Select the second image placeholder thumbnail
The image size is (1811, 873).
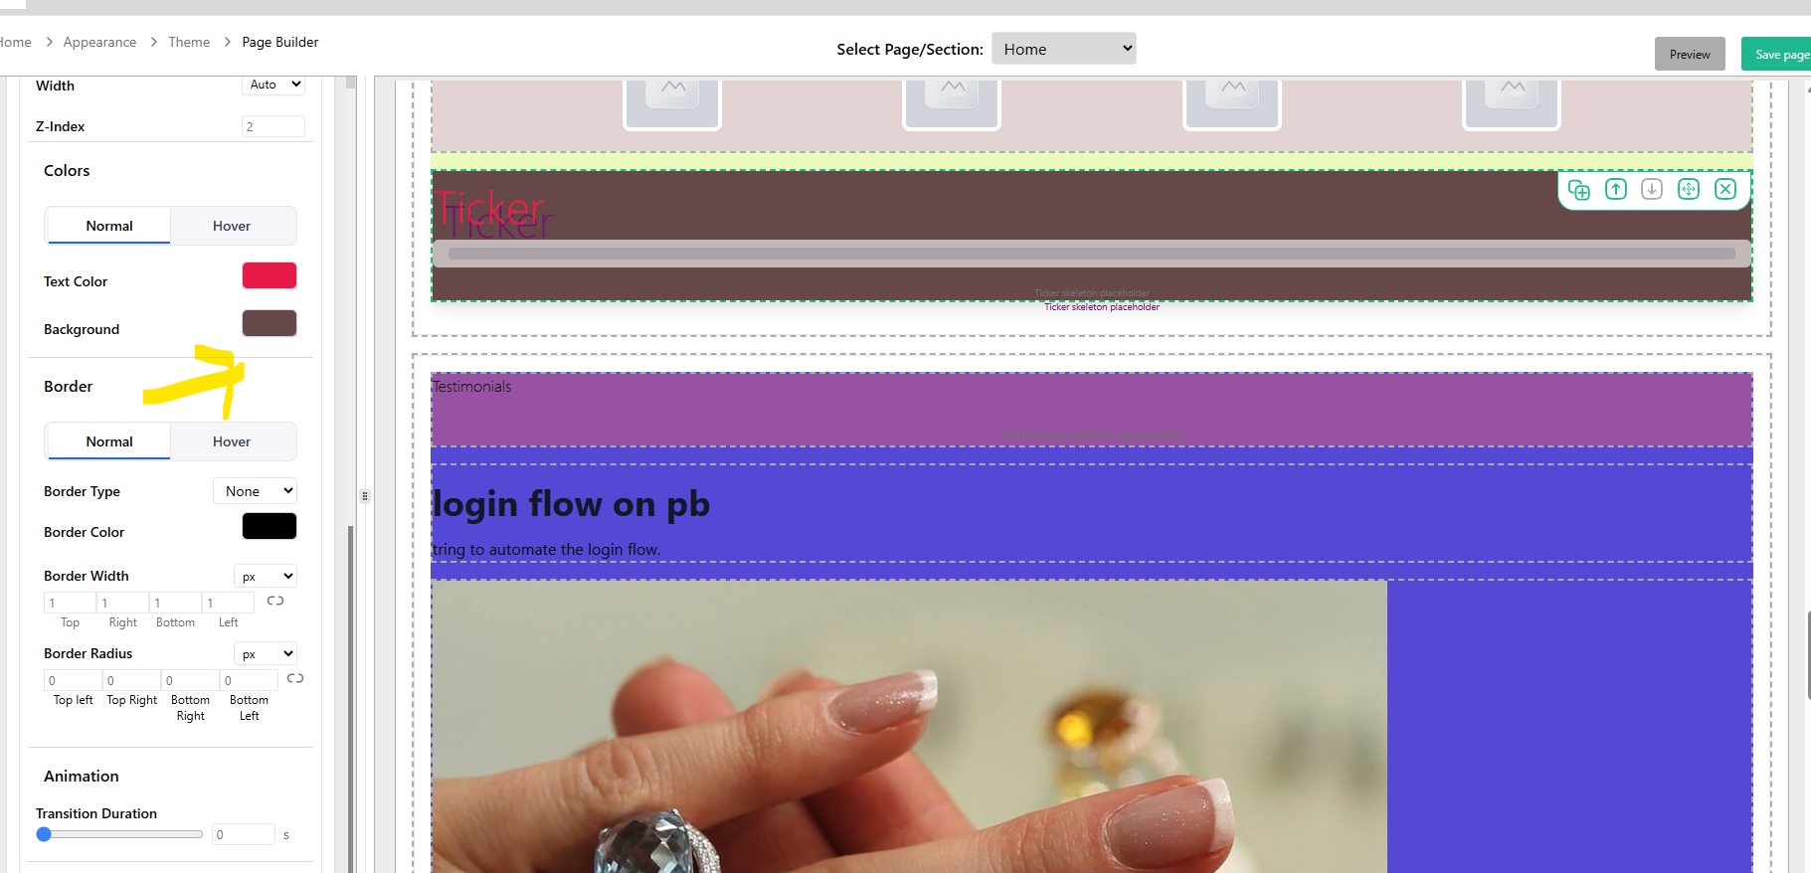point(952,103)
